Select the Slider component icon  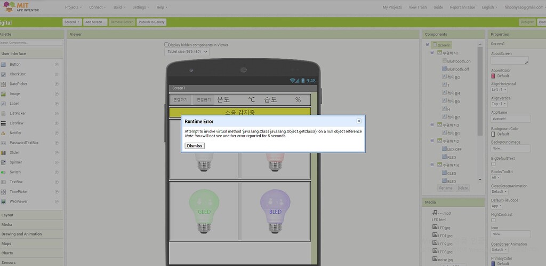pyautogui.click(x=3, y=153)
